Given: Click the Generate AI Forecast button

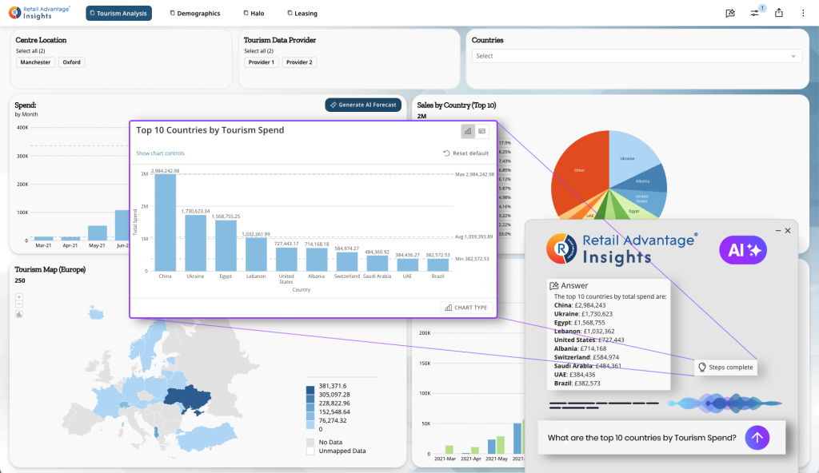Looking at the screenshot, I should (x=363, y=105).
